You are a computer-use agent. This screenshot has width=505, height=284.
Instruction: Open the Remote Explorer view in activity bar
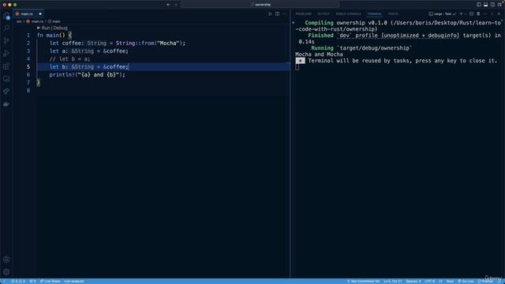[6, 79]
